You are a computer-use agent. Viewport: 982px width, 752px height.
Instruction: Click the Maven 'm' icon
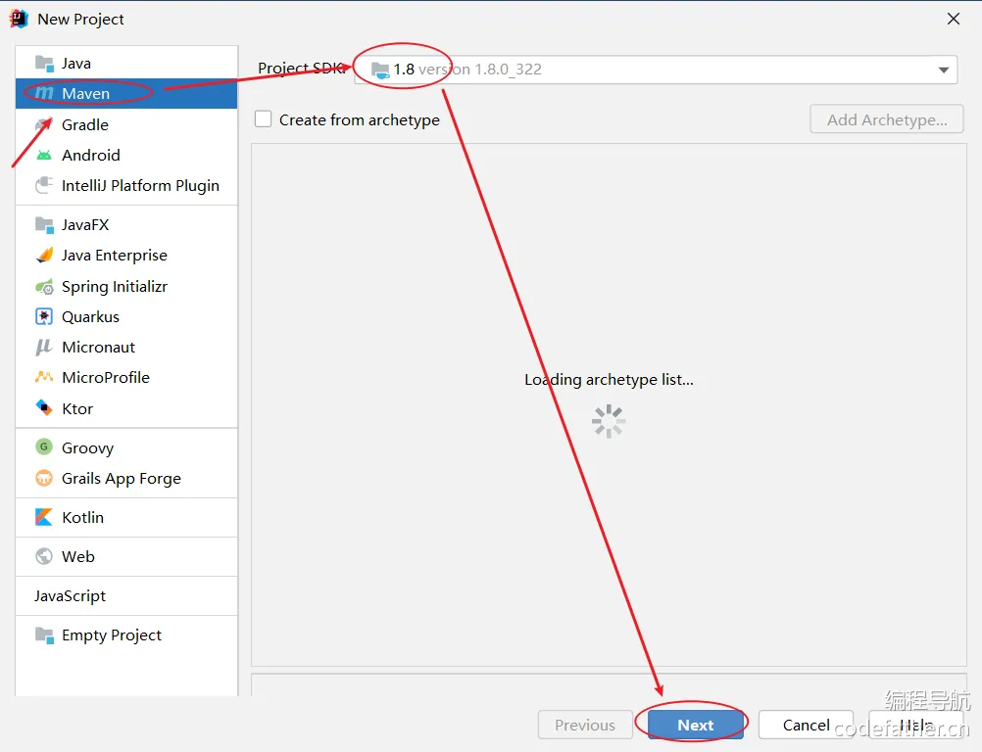44,93
